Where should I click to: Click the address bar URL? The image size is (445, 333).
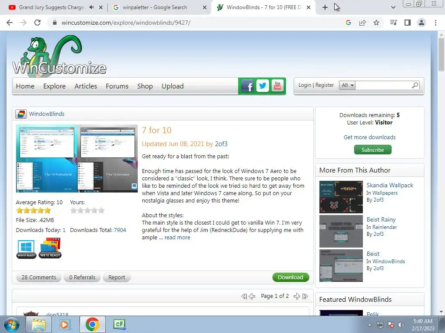[126, 23]
